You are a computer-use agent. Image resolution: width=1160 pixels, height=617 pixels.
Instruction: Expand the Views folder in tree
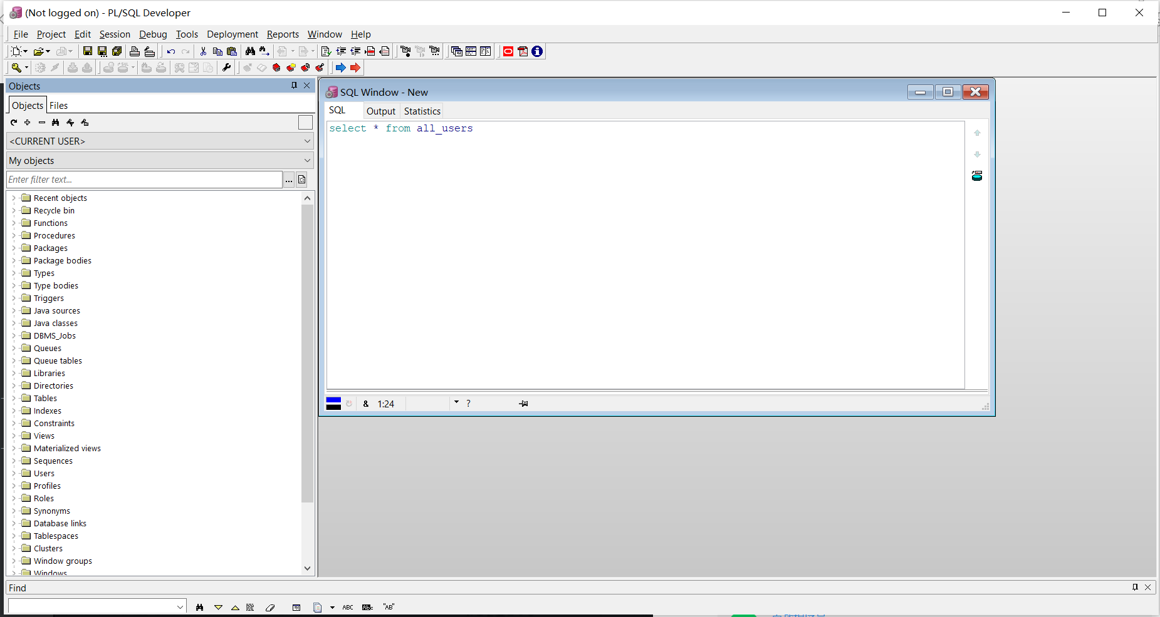(14, 436)
